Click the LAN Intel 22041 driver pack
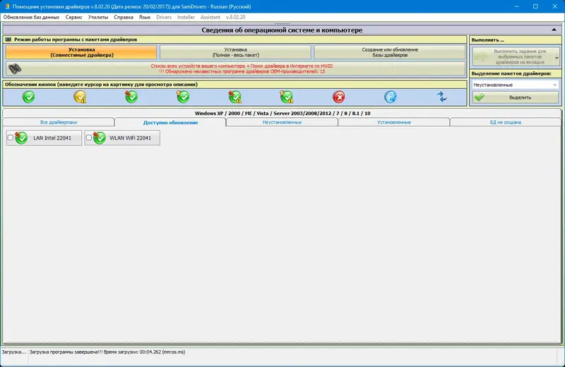Viewport: 565px width, 367px height. coord(44,138)
